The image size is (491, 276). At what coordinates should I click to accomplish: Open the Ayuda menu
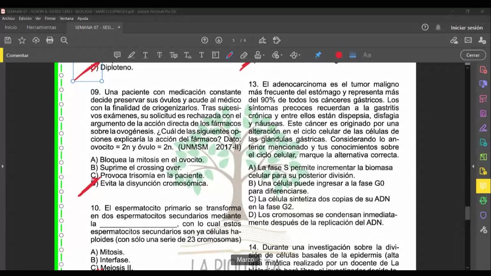pyautogui.click(x=83, y=18)
